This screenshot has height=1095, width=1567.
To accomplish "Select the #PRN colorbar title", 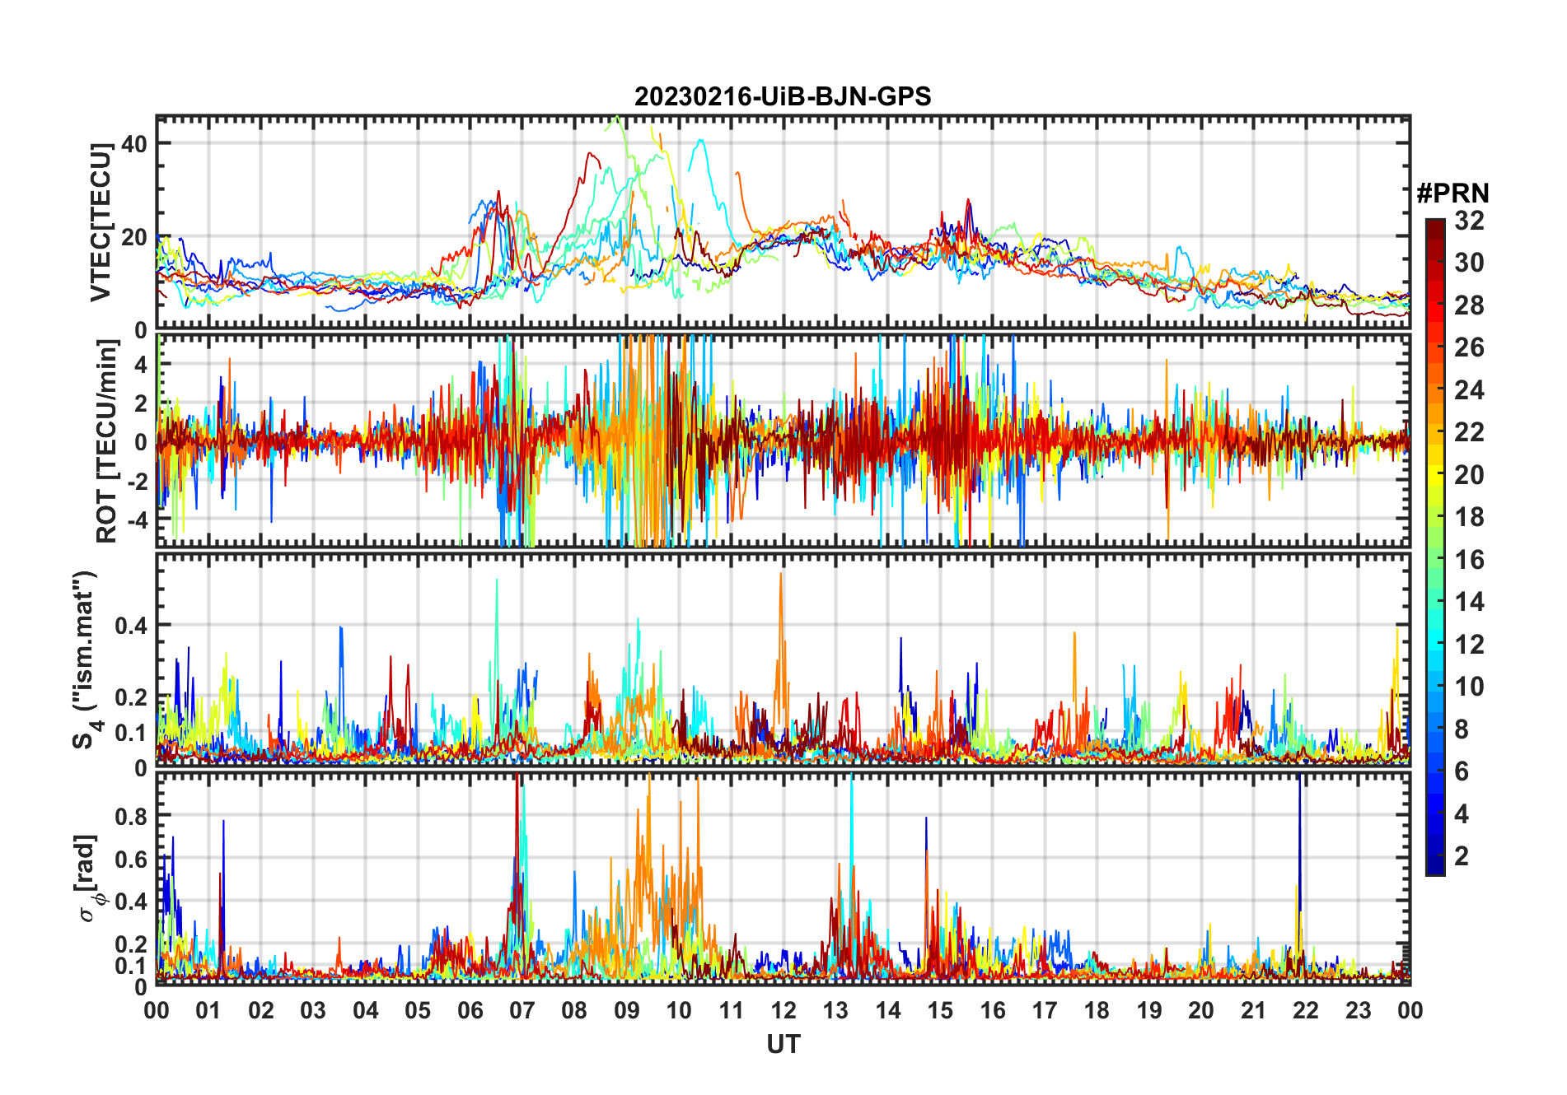I will click(x=1452, y=193).
